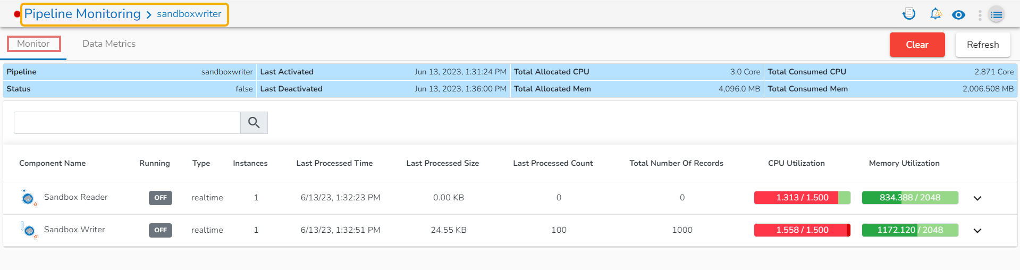Click the red status dot near title

pos(17,14)
